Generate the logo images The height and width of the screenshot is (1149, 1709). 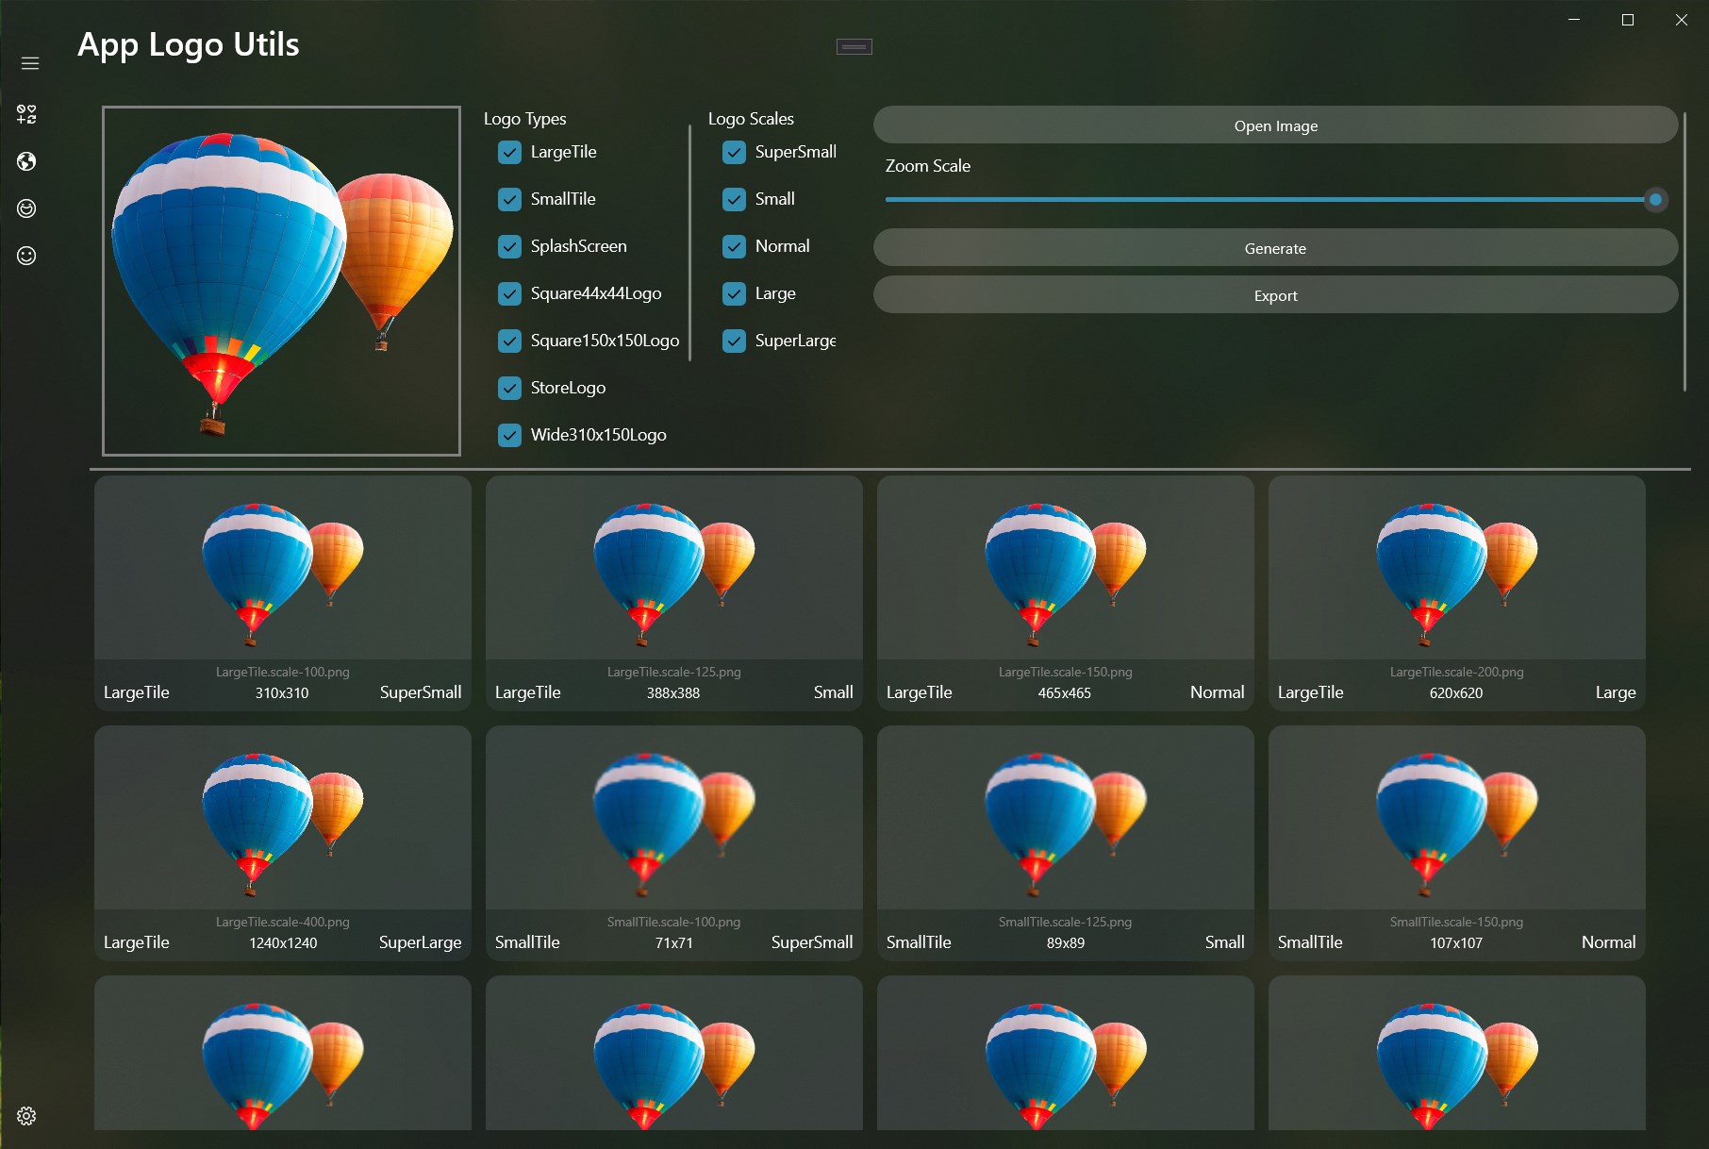[x=1275, y=248]
